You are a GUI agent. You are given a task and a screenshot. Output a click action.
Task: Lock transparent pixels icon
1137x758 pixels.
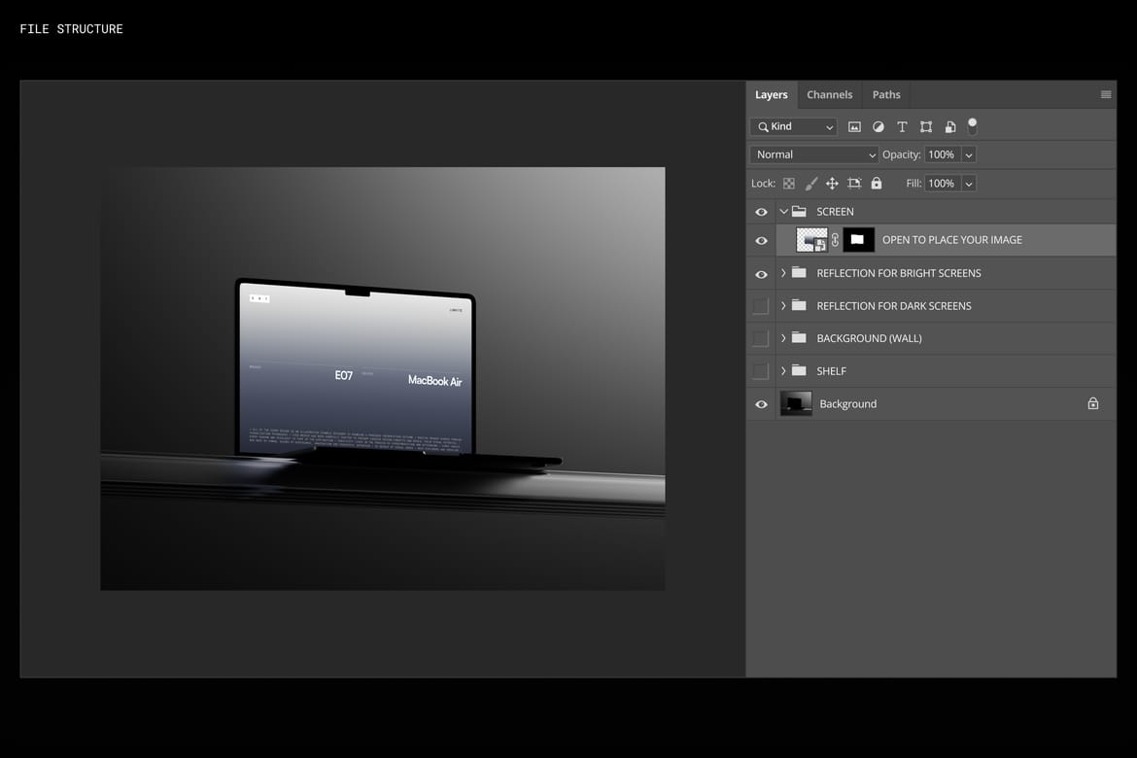(789, 184)
